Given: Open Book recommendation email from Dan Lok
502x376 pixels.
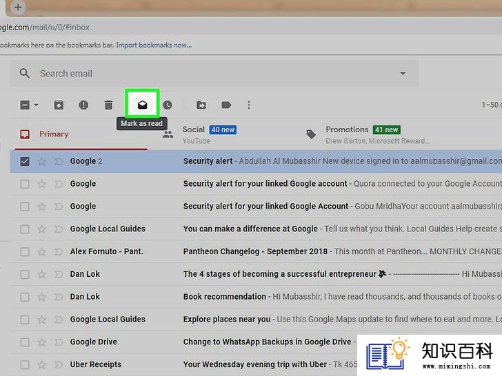Looking at the screenshot, I should pos(256,297).
